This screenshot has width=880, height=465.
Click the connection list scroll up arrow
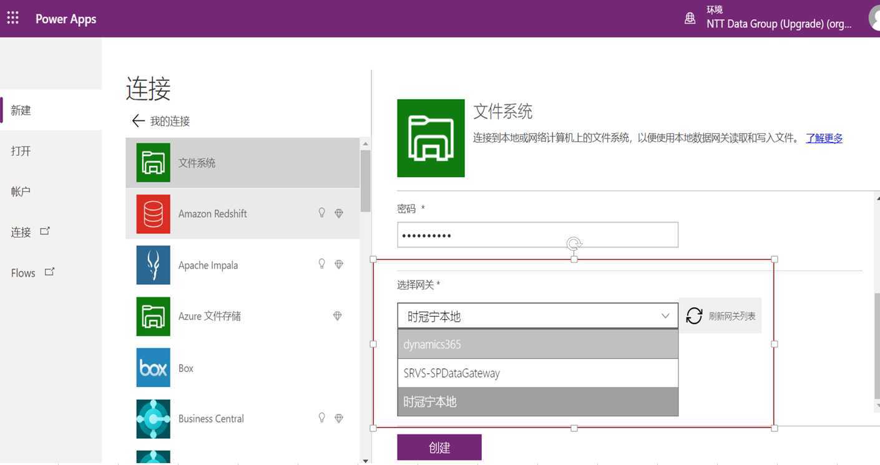[x=365, y=144]
